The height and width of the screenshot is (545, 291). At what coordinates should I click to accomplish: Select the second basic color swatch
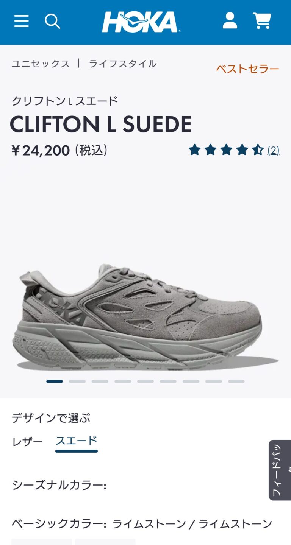click(x=105, y=542)
